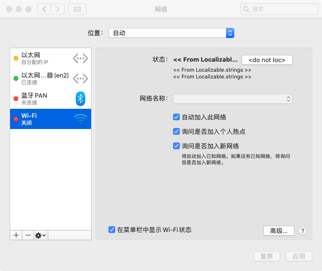
Task: Click the yellow status dot of 以太网
Action: pos(16,58)
